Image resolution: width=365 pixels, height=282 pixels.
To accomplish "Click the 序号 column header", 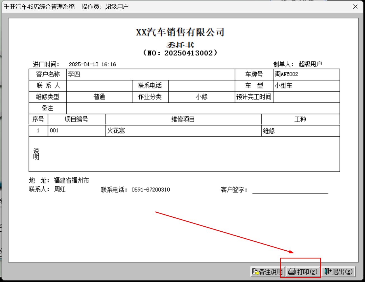I will [x=38, y=119].
